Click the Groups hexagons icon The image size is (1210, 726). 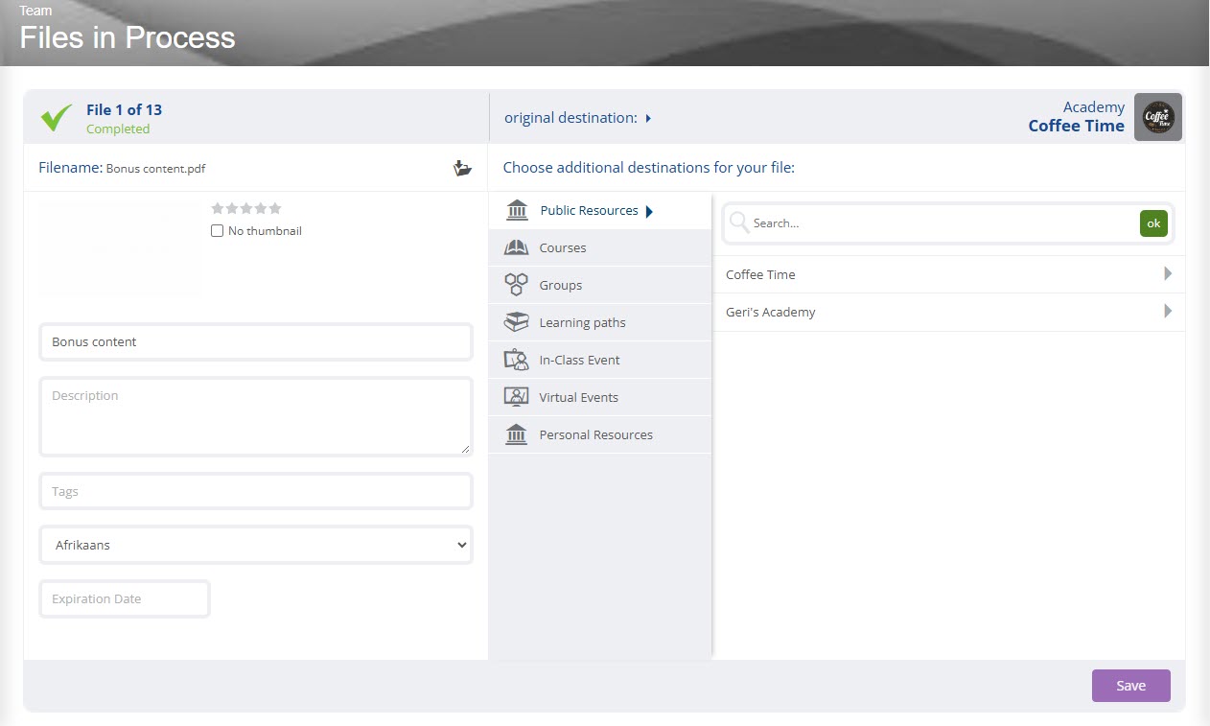(516, 285)
